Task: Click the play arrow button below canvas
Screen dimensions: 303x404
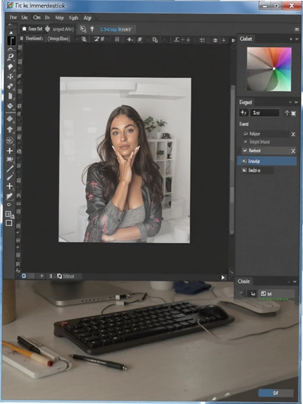Action: (223, 277)
